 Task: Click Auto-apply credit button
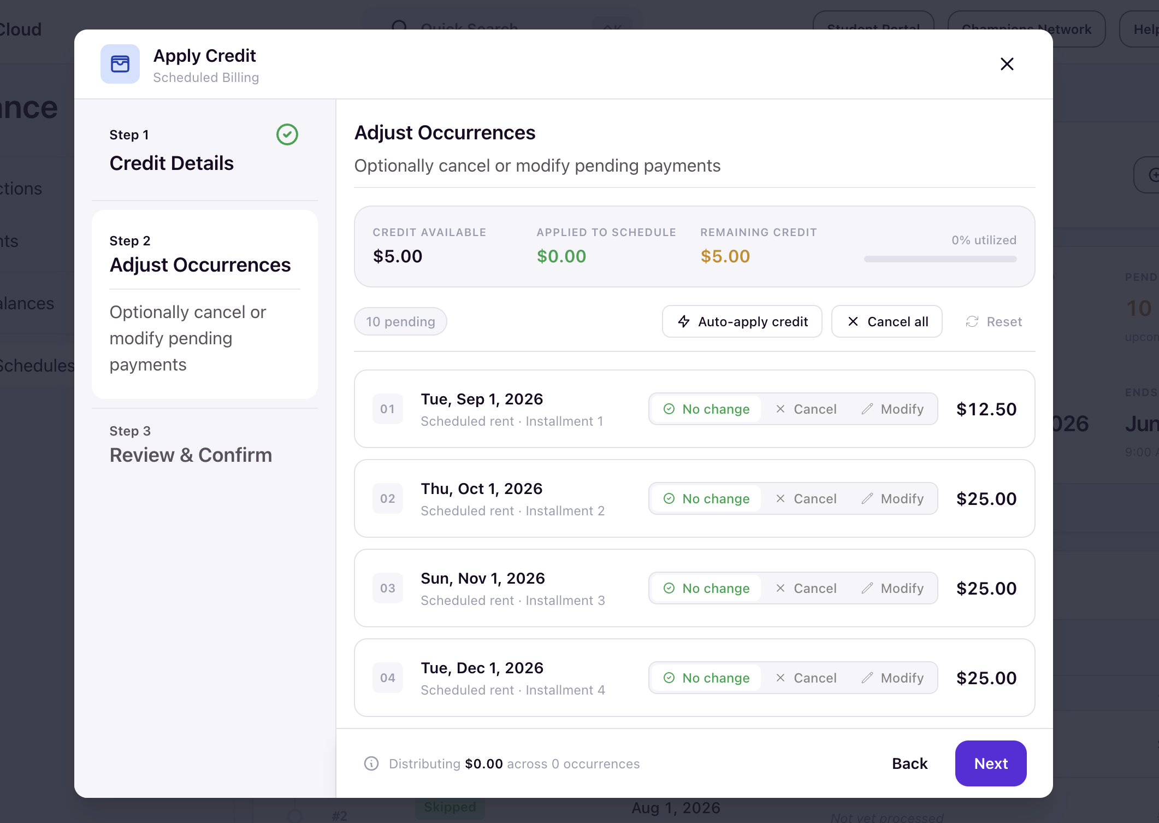(742, 321)
